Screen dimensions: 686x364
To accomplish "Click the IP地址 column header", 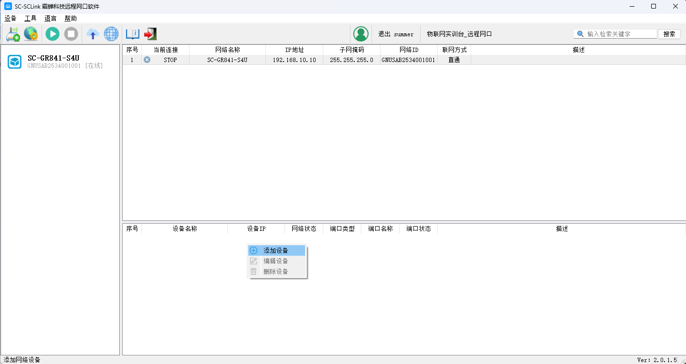I will pos(294,50).
